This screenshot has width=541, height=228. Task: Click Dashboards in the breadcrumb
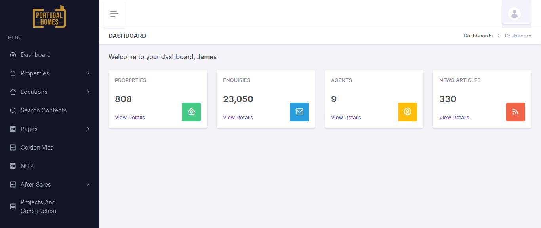click(x=478, y=36)
